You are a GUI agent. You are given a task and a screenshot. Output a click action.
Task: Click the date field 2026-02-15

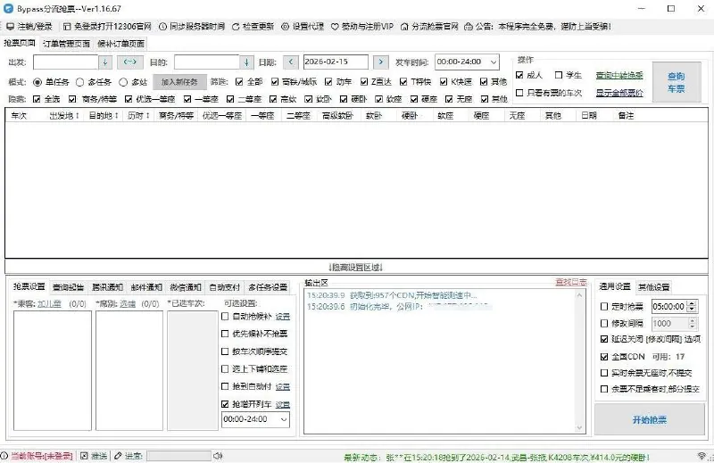pyautogui.click(x=336, y=62)
